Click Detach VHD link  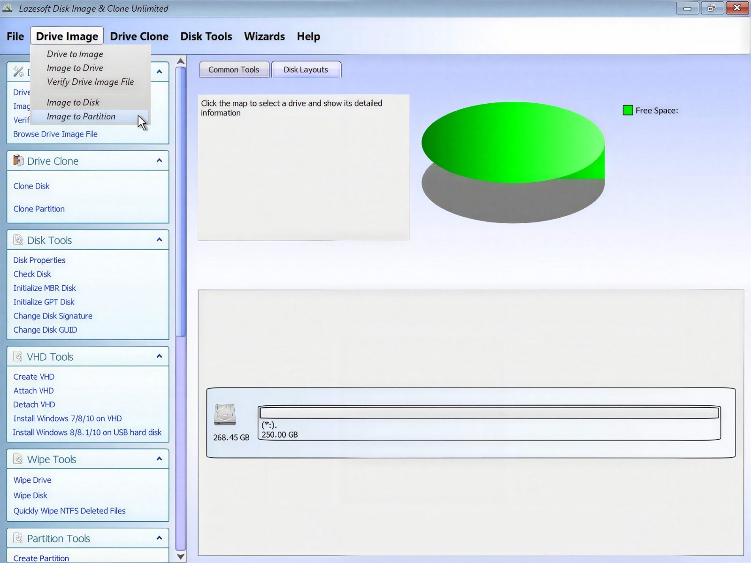tap(34, 404)
